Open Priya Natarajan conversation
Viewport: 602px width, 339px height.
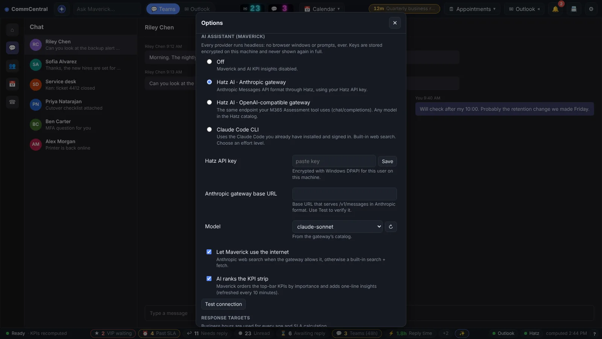click(x=81, y=105)
